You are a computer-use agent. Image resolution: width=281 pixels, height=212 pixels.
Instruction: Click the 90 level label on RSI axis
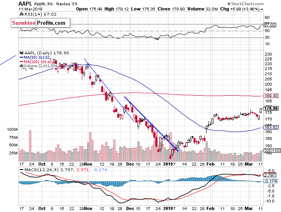click(x=267, y=18)
